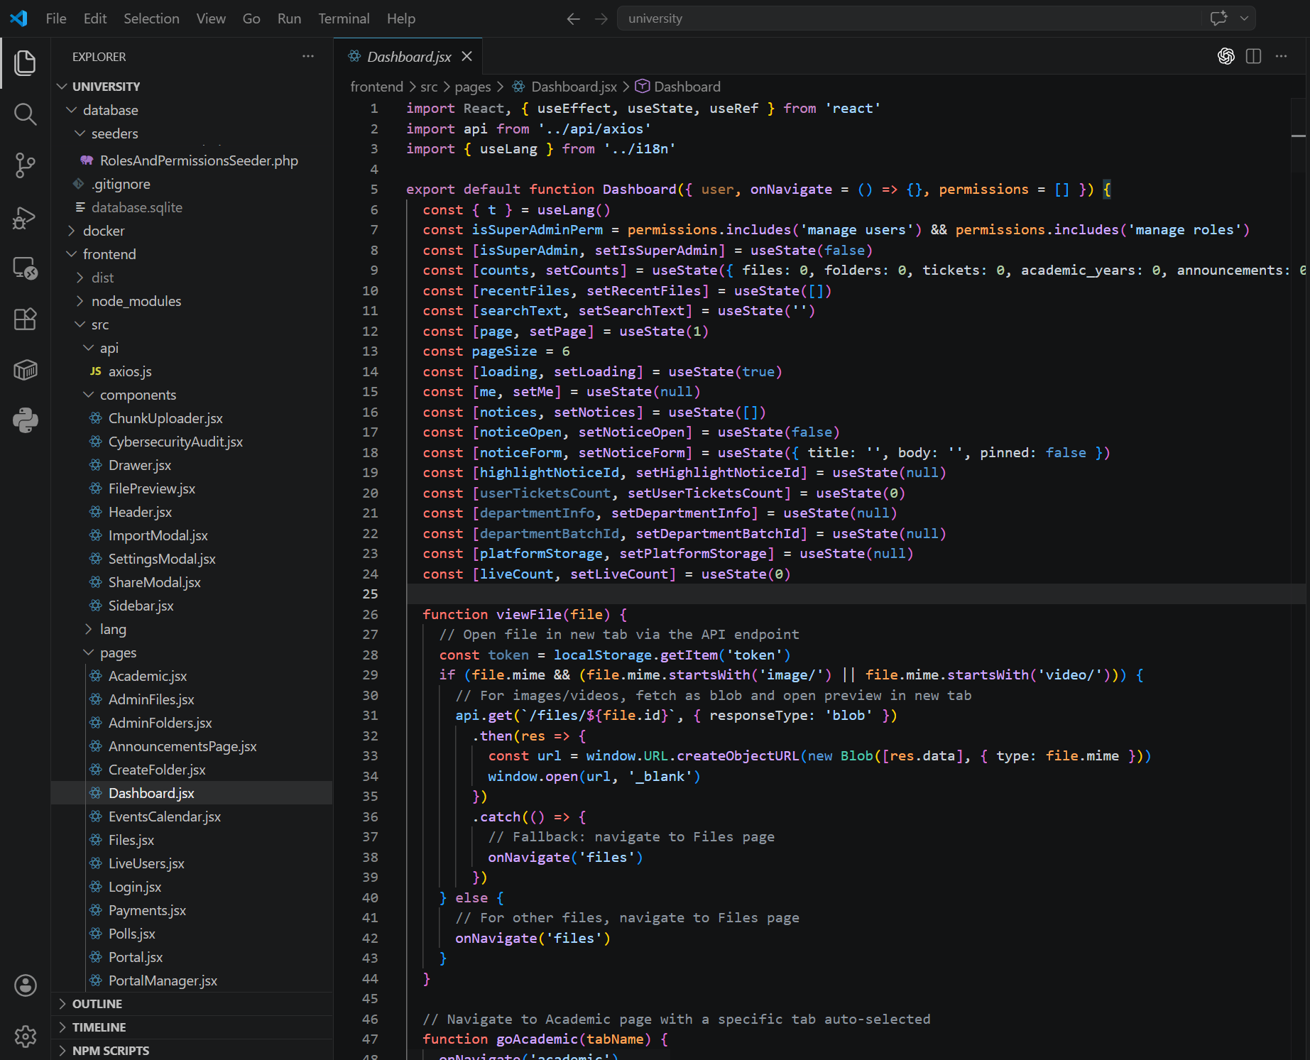Open the Run and Debug view
This screenshot has width=1310, height=1060.
point(26,217)
